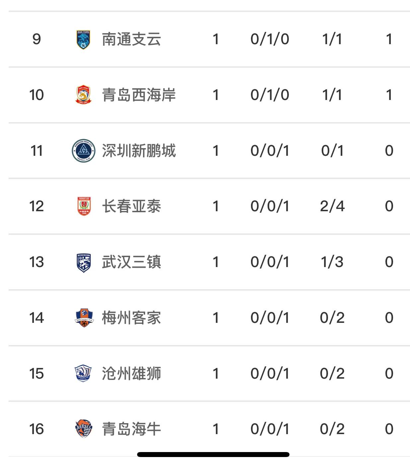Tap the Meizhou Hakka team crest
Screen dimensions: 410x465
(84, 318)
